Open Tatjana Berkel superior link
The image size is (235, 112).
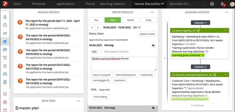pos(195,88)
